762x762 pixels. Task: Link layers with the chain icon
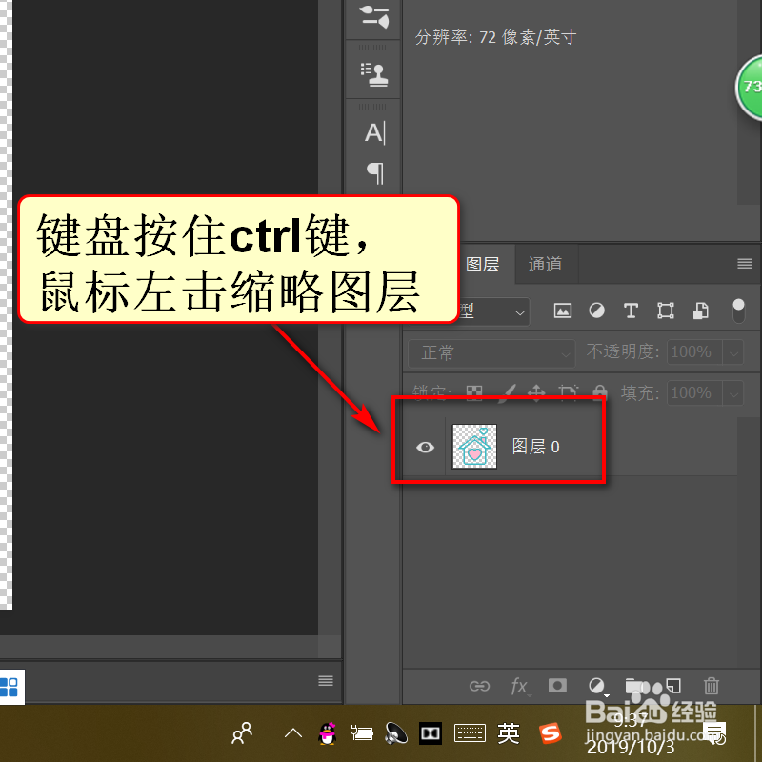click(480, 686)
